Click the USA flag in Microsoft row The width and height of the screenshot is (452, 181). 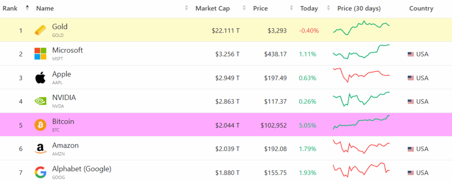(x=411, y=54)
